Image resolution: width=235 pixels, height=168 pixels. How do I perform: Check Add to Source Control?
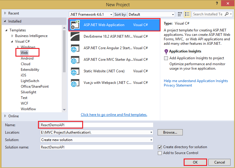pos(160,153)
